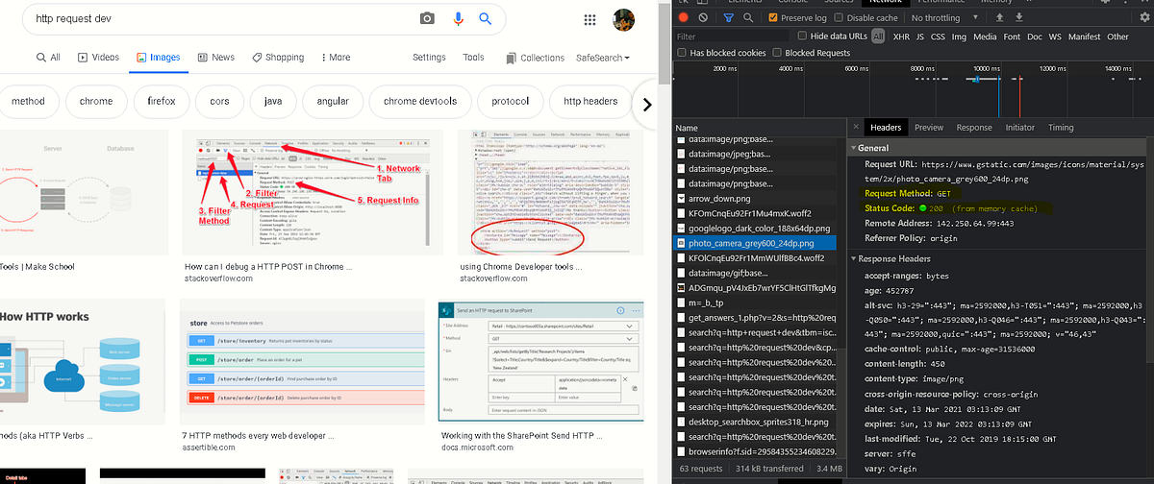Switch to the News search tab
Image resolution: width=1154 pixels, height=484 pixels.
click(x=215, y=58)
